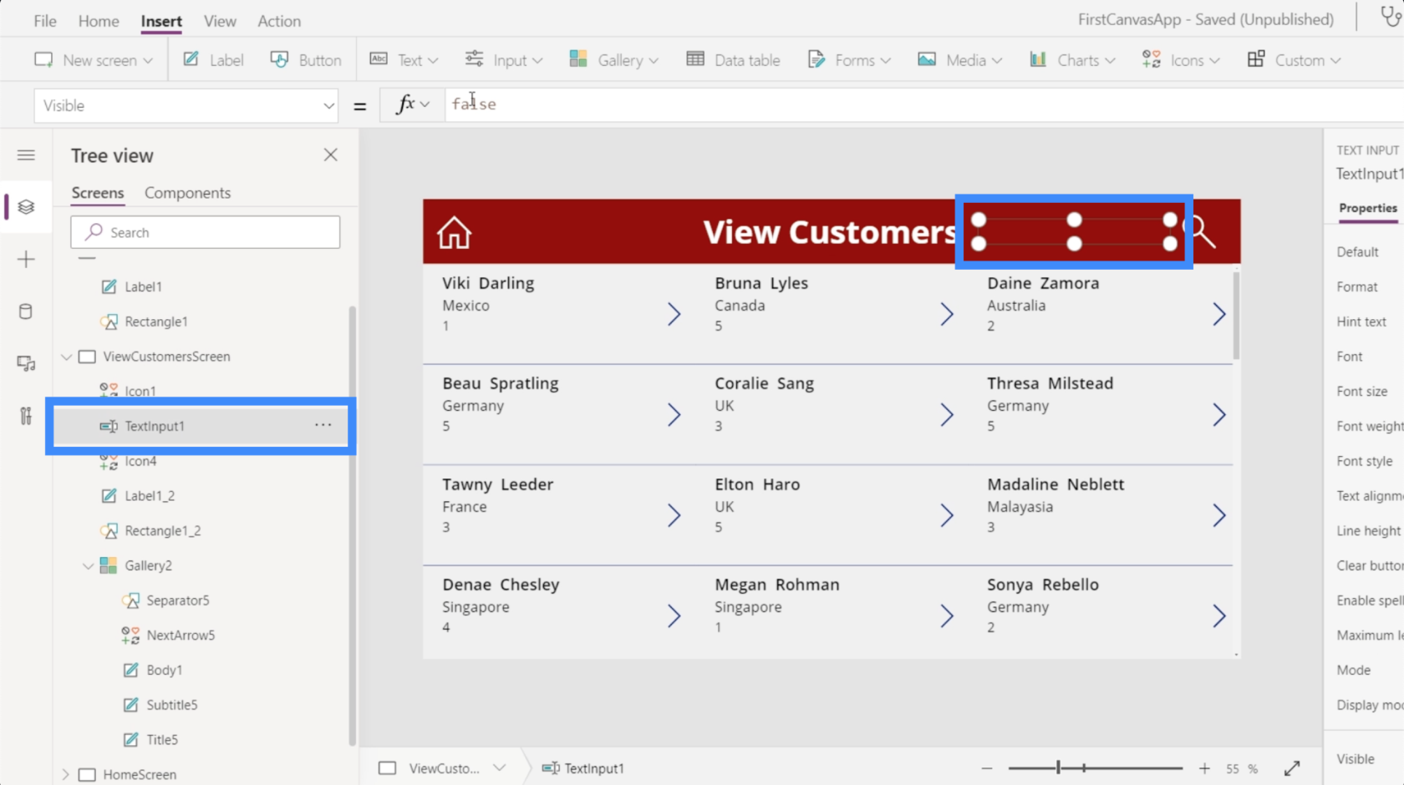Screen dimensions: 1404x785
Task: Select TextInput1 in the tree
Action: [155, 426]
